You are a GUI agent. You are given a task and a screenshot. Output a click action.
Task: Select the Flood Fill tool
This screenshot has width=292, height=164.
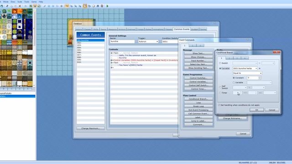pos(57,6)
